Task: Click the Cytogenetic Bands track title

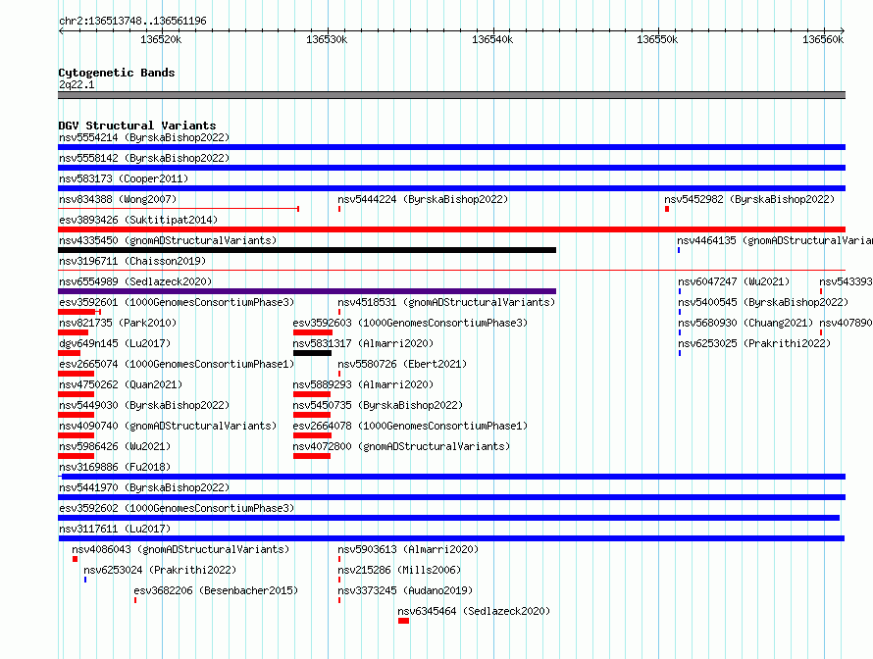Action: tap(117, 73)
